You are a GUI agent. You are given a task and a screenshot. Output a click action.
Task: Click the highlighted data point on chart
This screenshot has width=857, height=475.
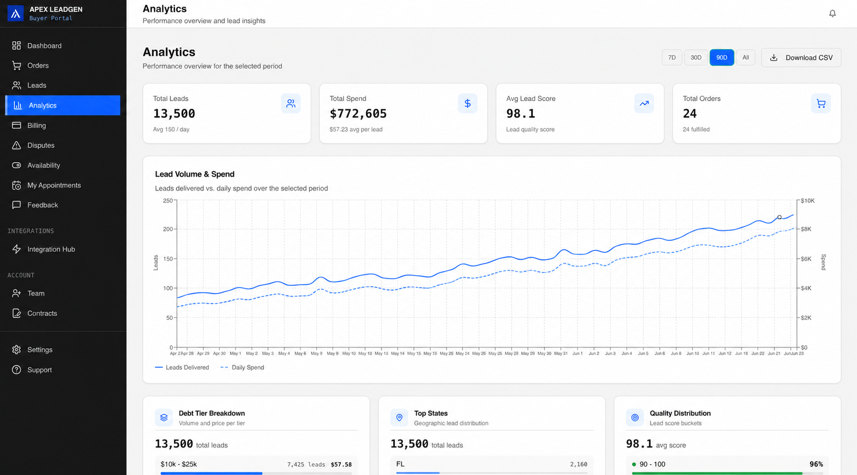[x=779, y=217]
